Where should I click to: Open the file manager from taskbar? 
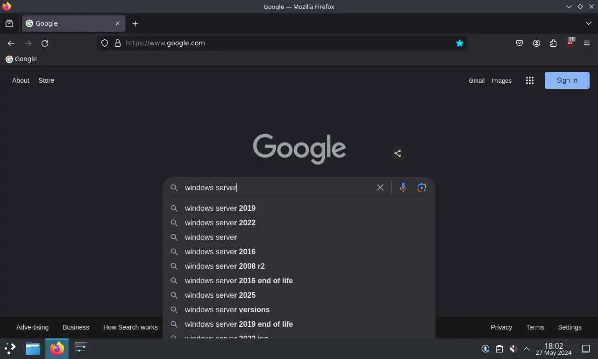pyautogui.click(x=33, y=348)
